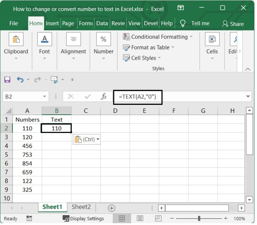
Task: Select Normal view in status bar
Action: [x=122, y=218]
